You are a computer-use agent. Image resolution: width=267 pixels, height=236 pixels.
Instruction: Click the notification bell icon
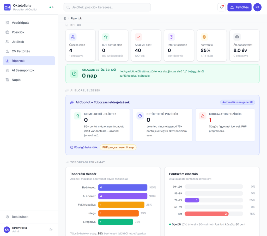click(221, 7)
